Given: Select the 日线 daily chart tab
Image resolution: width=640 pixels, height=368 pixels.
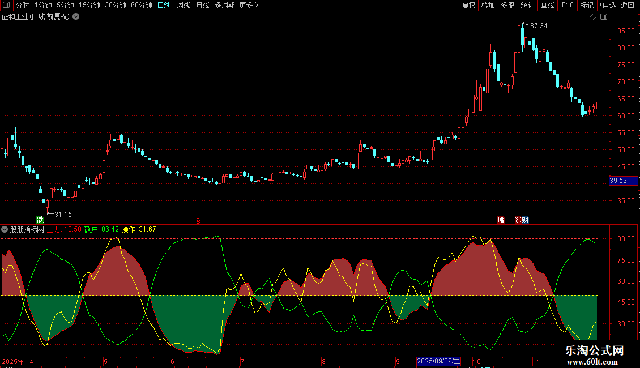Looking at the screenshot, I should [x=164, y=5].
